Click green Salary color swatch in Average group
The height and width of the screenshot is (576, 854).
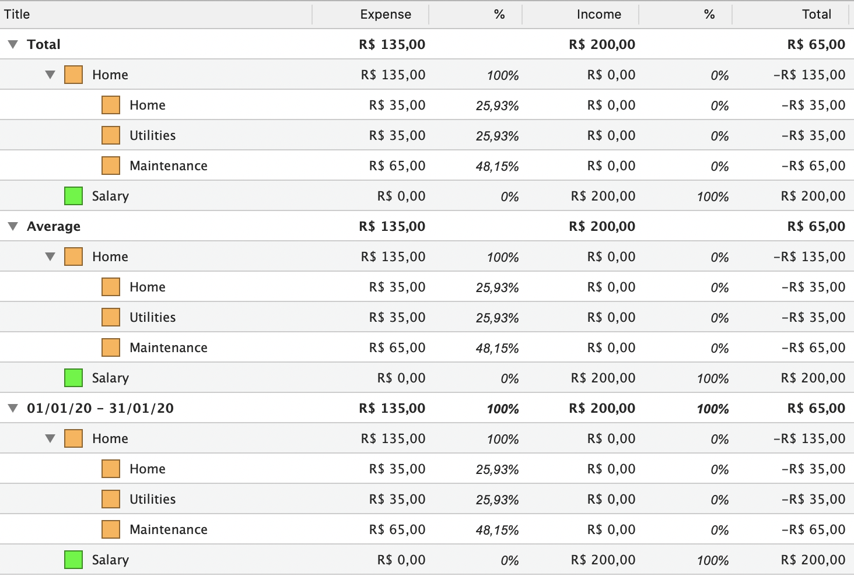point(73,378)
